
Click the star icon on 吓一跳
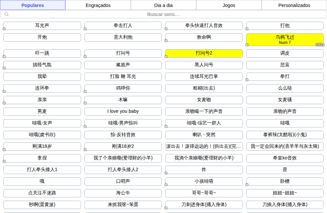pyautogui.click(x=4, y=57)
